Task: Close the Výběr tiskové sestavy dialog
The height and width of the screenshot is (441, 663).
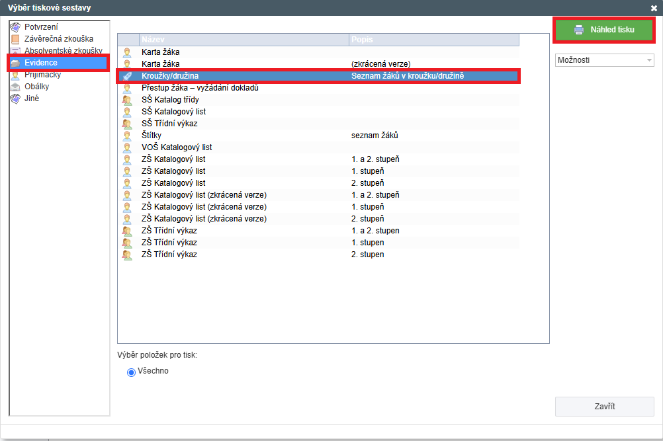Action: [654, 8]
